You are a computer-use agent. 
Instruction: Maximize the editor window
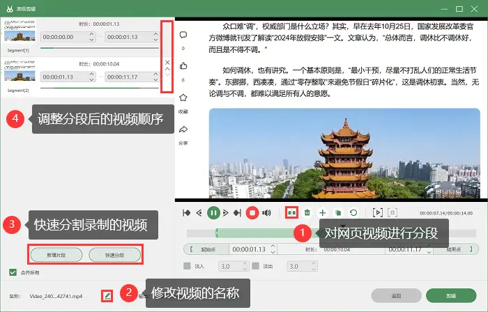coord(459,9)
